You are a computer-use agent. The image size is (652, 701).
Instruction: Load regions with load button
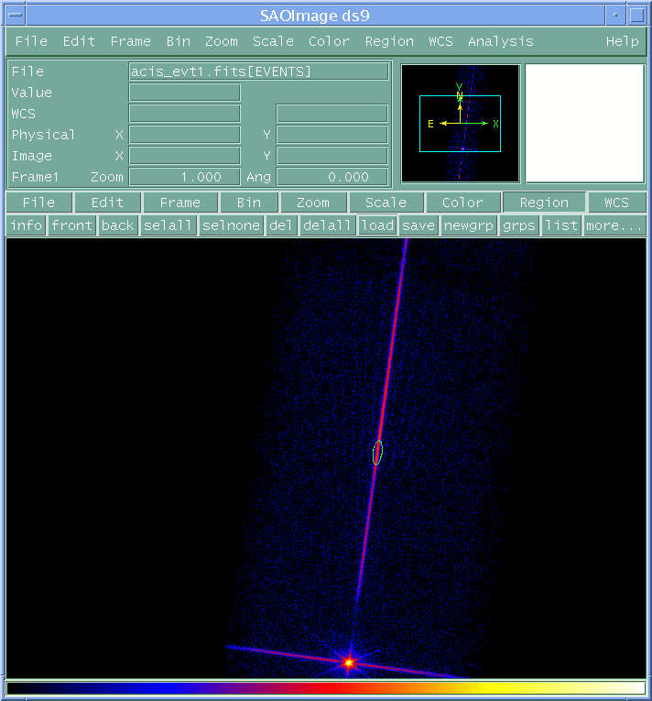click(x=377, y=225)
